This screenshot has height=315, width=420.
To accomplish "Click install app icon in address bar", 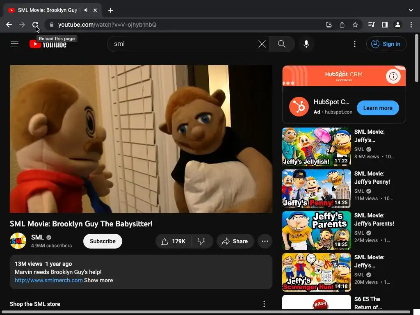I will click(x=329, y=25).
